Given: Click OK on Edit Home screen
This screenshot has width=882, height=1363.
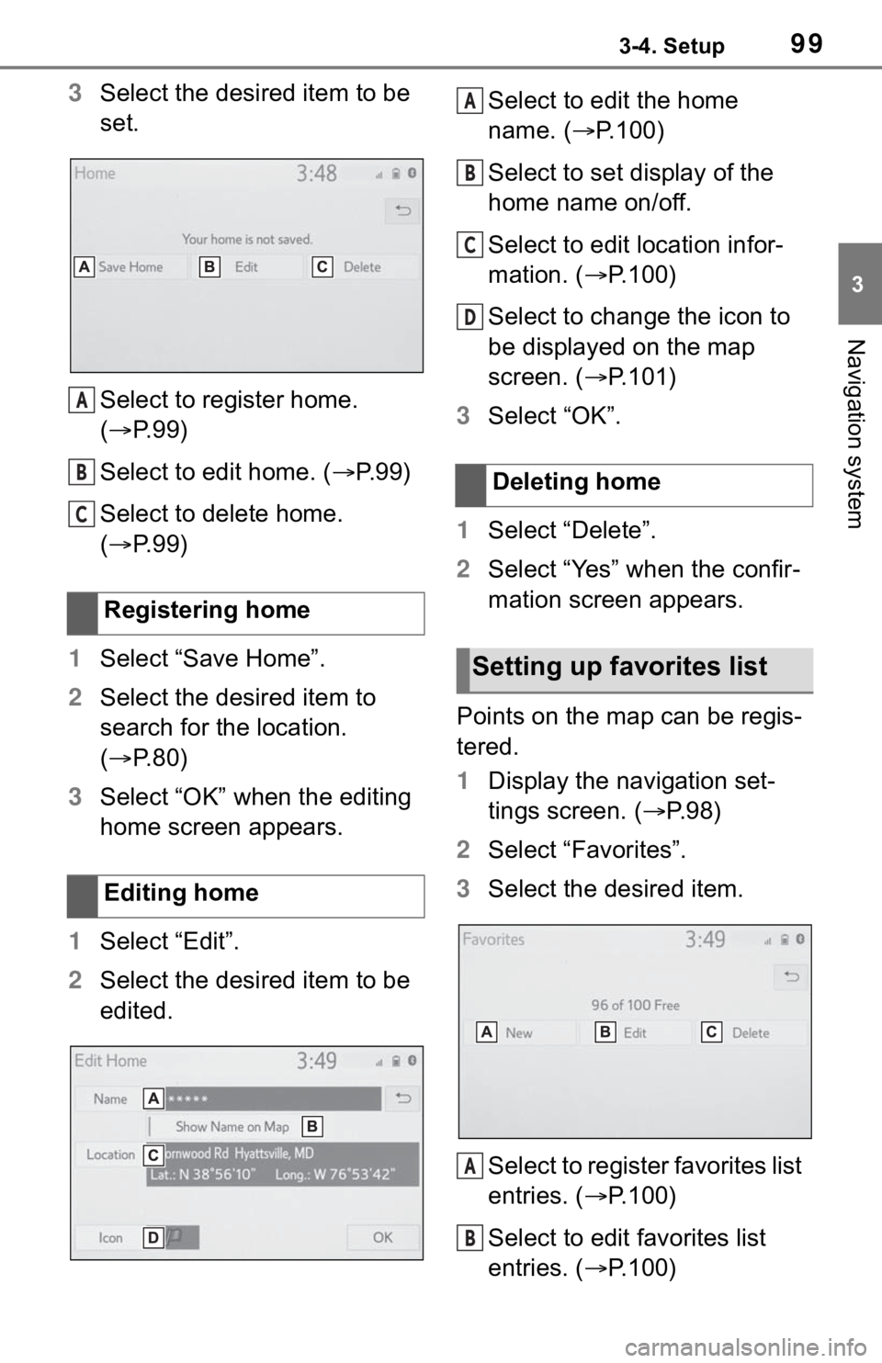Looking at the screenshot, I should click(x=382, y=1237).
